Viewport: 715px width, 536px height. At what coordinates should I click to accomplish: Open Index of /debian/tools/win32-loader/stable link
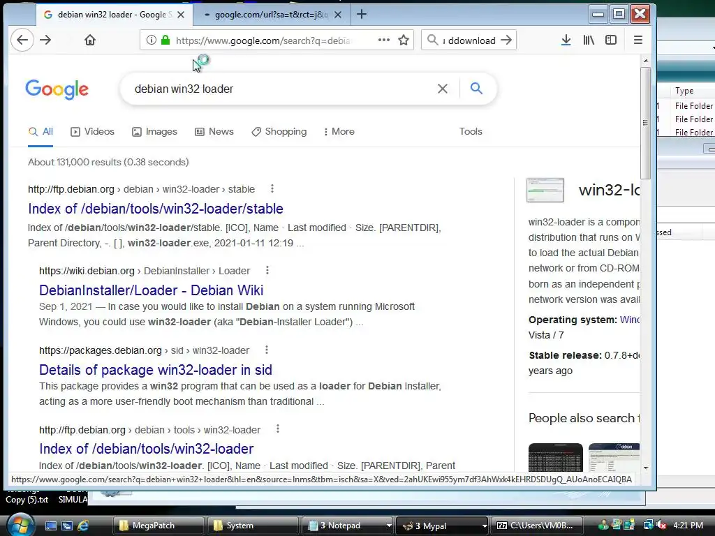pos(156,209)
